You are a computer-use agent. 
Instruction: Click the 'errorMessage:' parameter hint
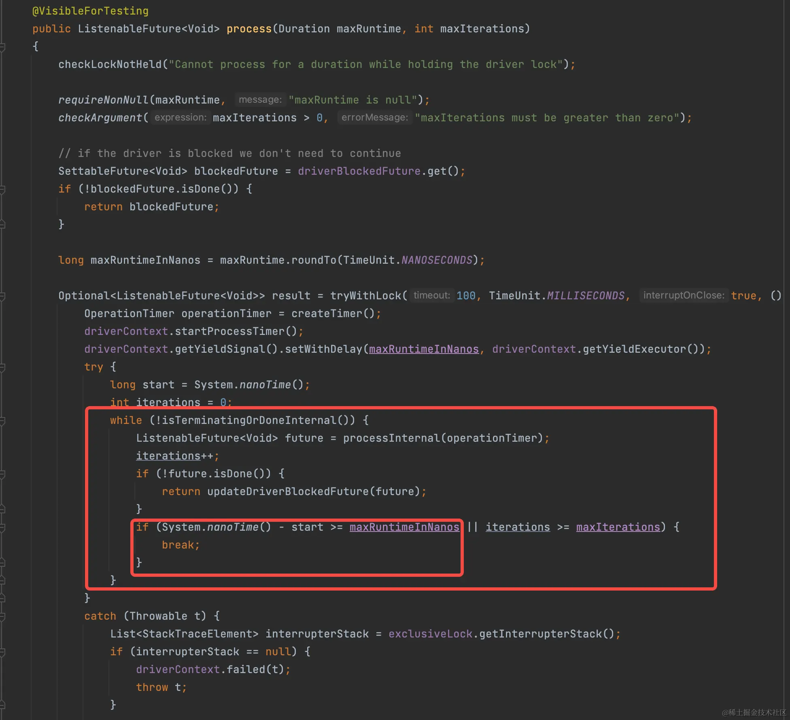point(375,118)
